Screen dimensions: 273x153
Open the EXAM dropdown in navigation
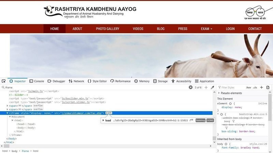coord(206,29)
